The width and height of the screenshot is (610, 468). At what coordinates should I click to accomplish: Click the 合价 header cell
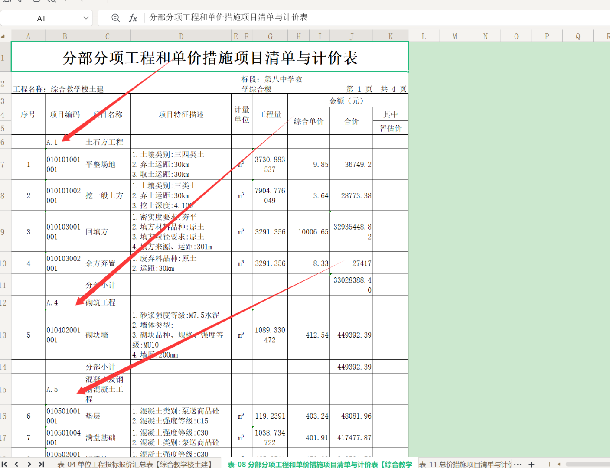pos(351,121)
